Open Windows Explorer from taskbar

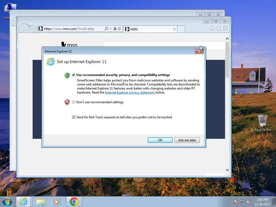41,202
